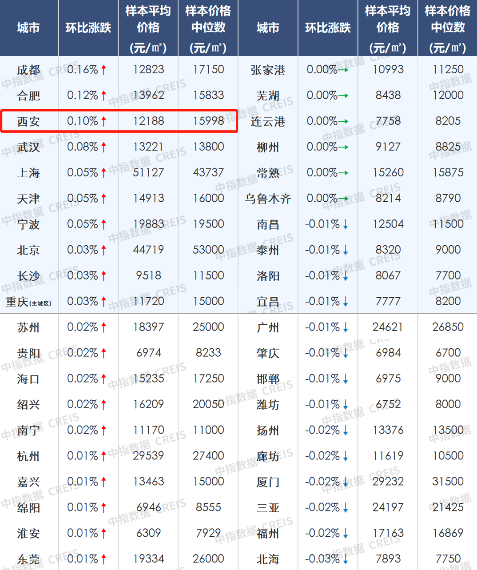Select the city cell 天津
This screenshot has width=477, height=570.
28,199
